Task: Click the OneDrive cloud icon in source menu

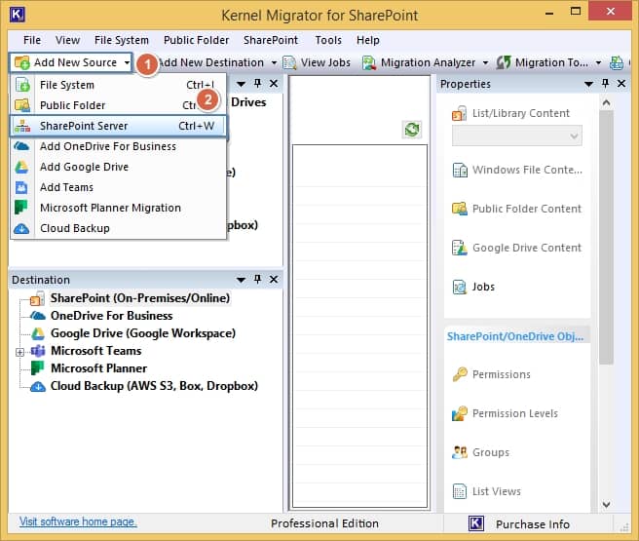Action: point(21,146)
